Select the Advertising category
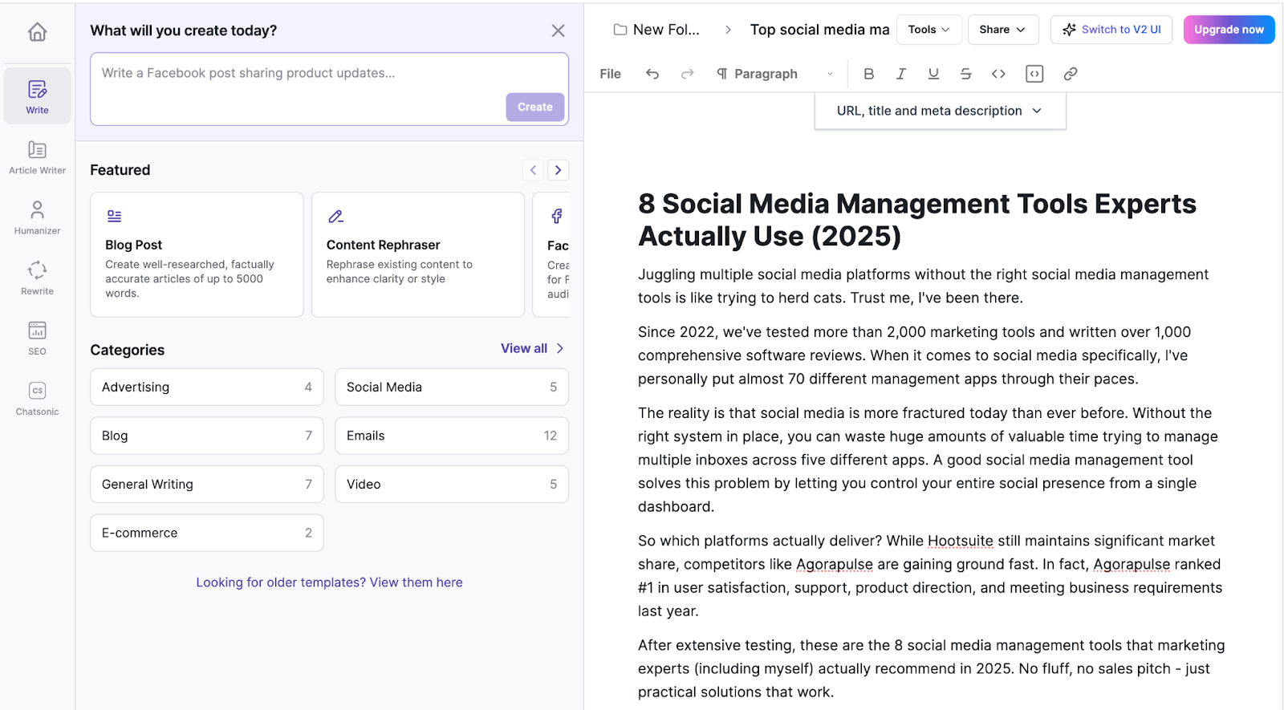 coord(206,387)
